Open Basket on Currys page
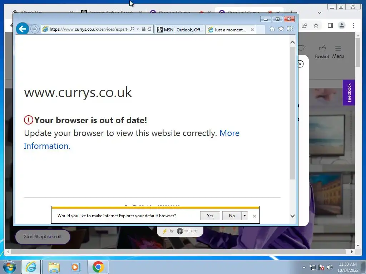 point(322,52)
